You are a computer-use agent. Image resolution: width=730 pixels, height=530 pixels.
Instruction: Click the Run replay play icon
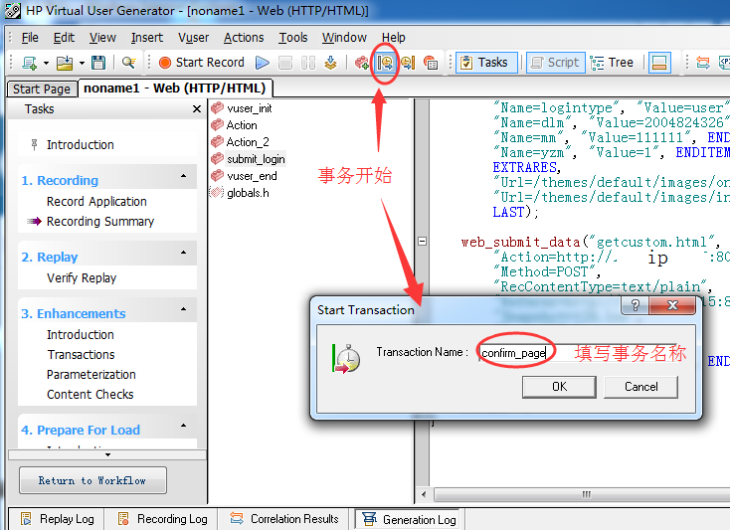(x=263, y=63)
